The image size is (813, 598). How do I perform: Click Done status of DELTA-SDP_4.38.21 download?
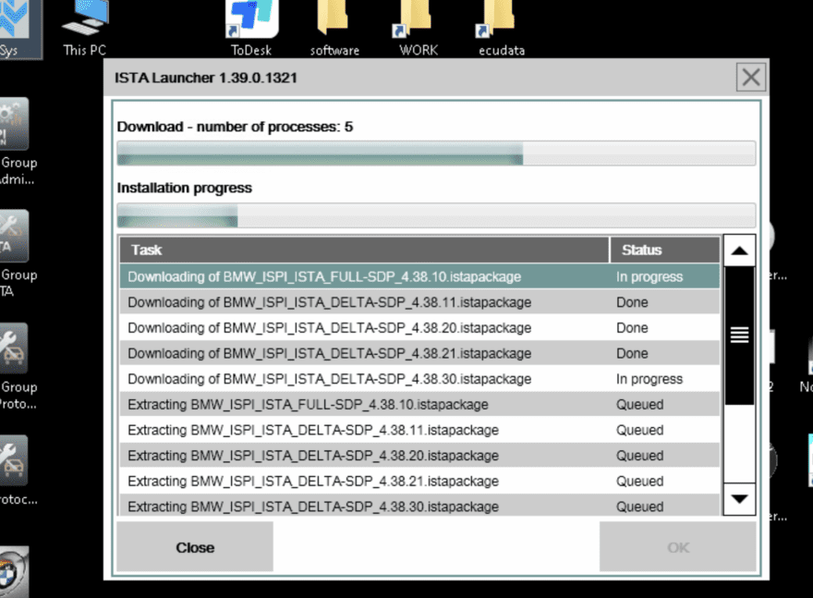(632, 353)
